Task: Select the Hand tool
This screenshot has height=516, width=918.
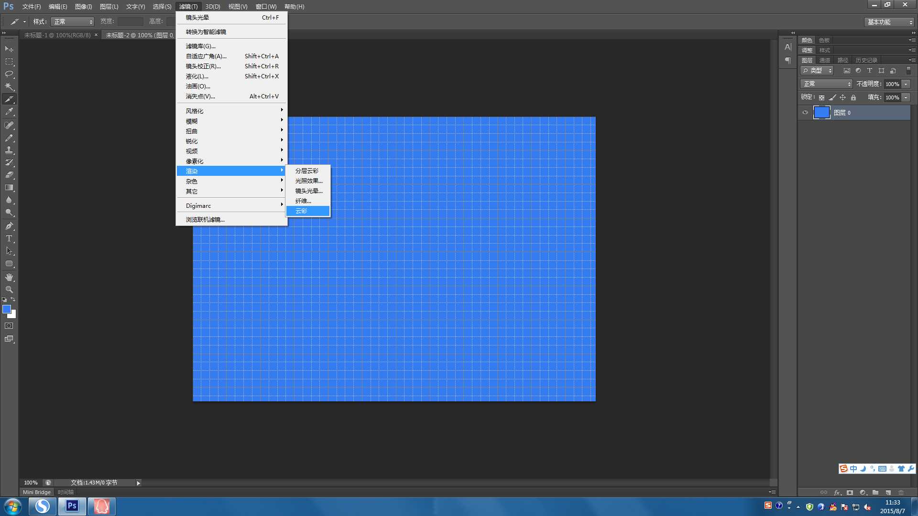Action: point(9,277)
